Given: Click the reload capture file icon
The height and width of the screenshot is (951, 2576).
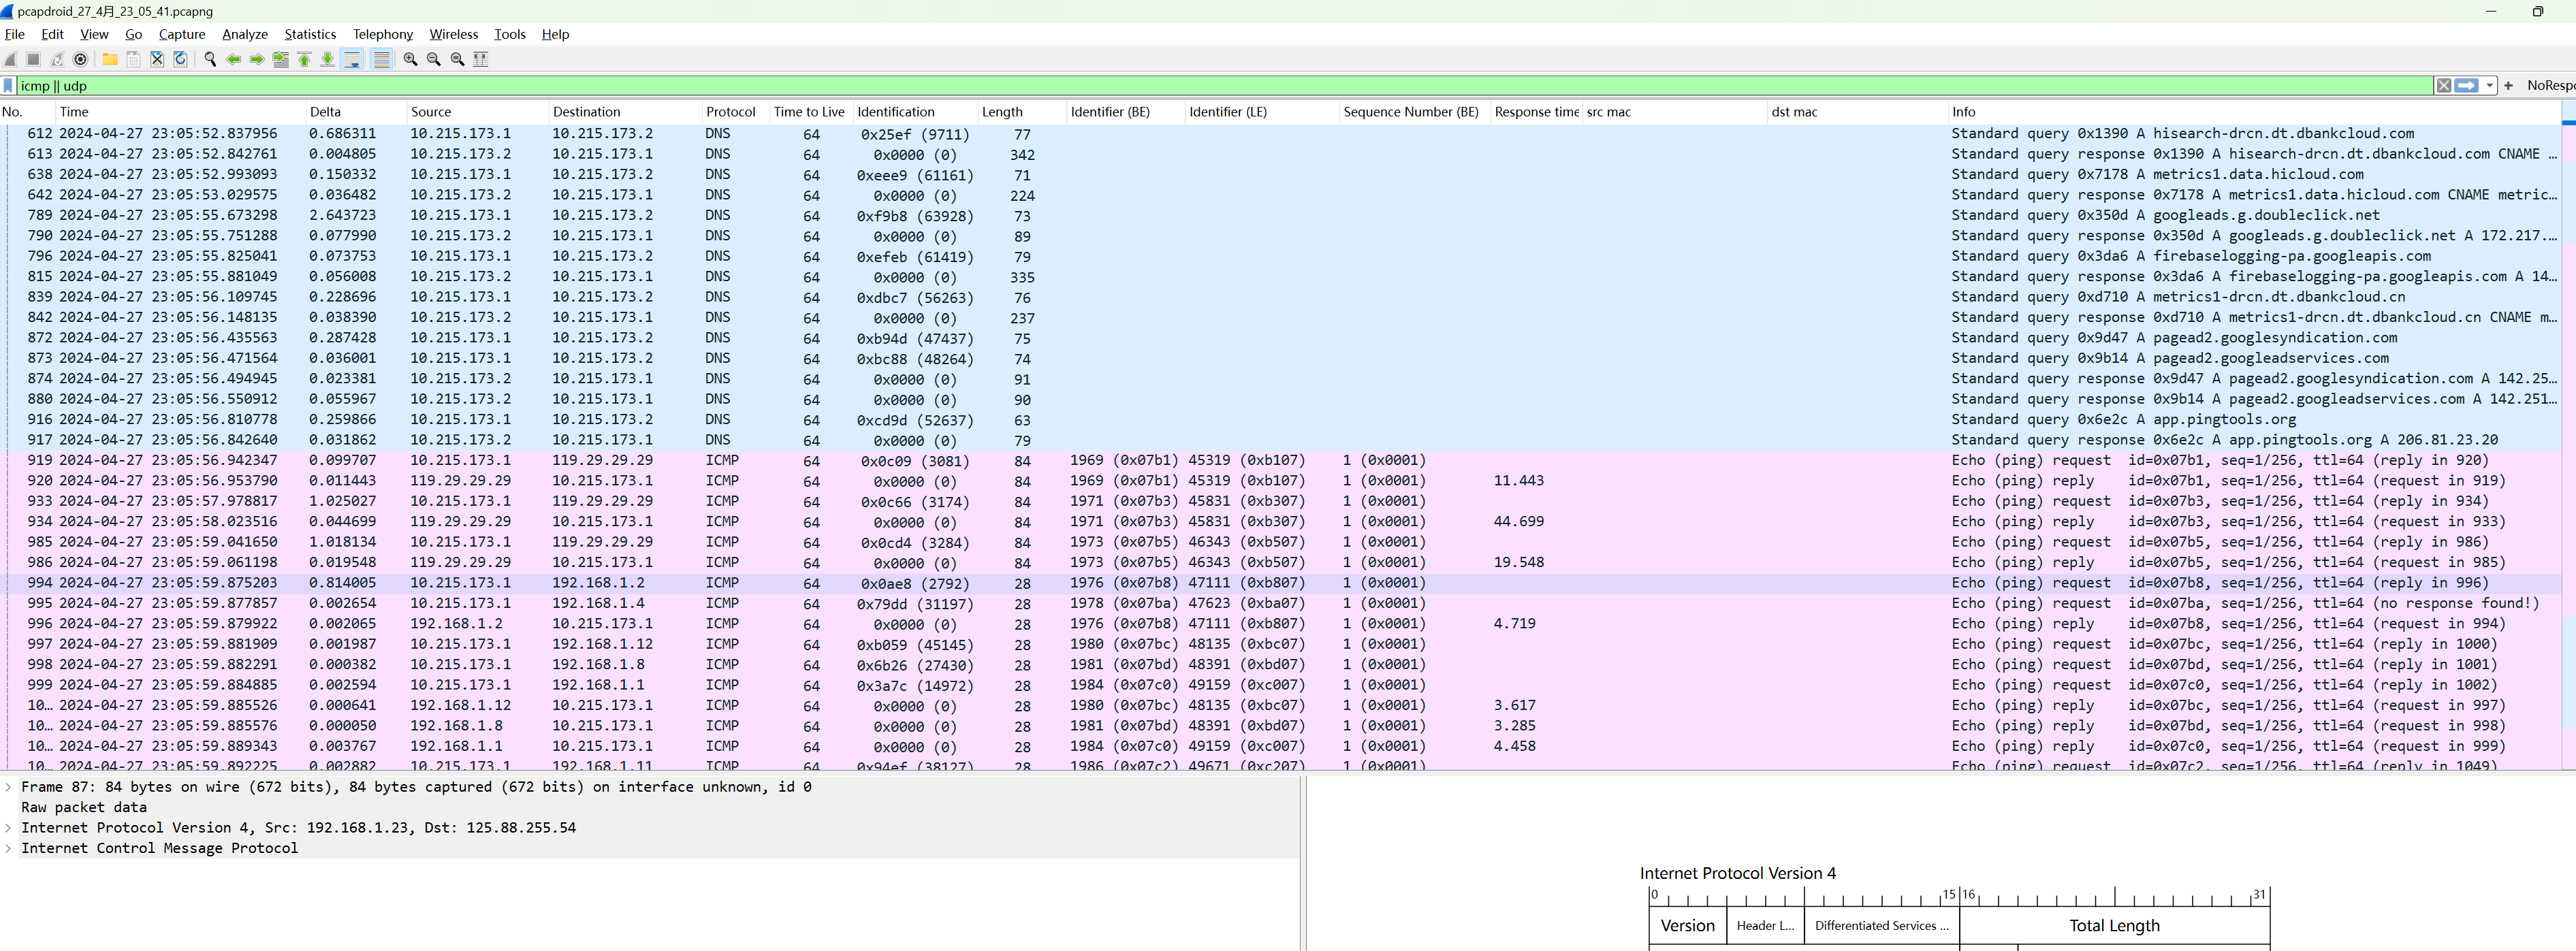Looking at the screenshot, I should pos(181,60).
